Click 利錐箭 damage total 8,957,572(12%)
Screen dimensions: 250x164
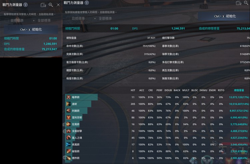coord(239,111)
